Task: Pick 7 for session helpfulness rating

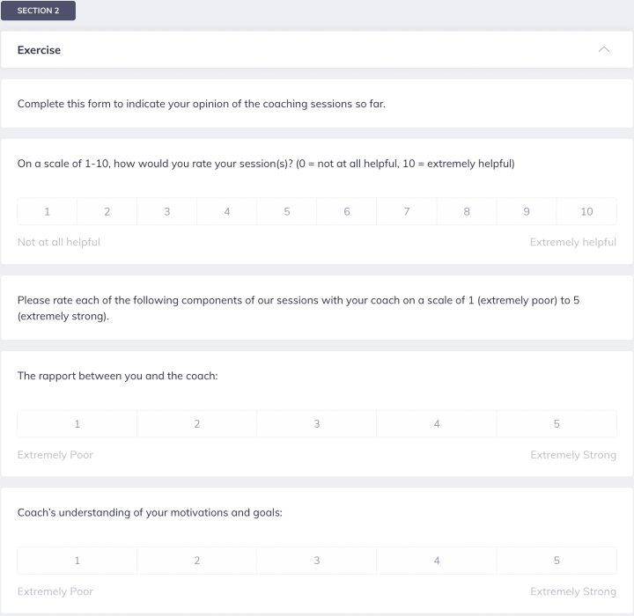Action: point(407,211)
